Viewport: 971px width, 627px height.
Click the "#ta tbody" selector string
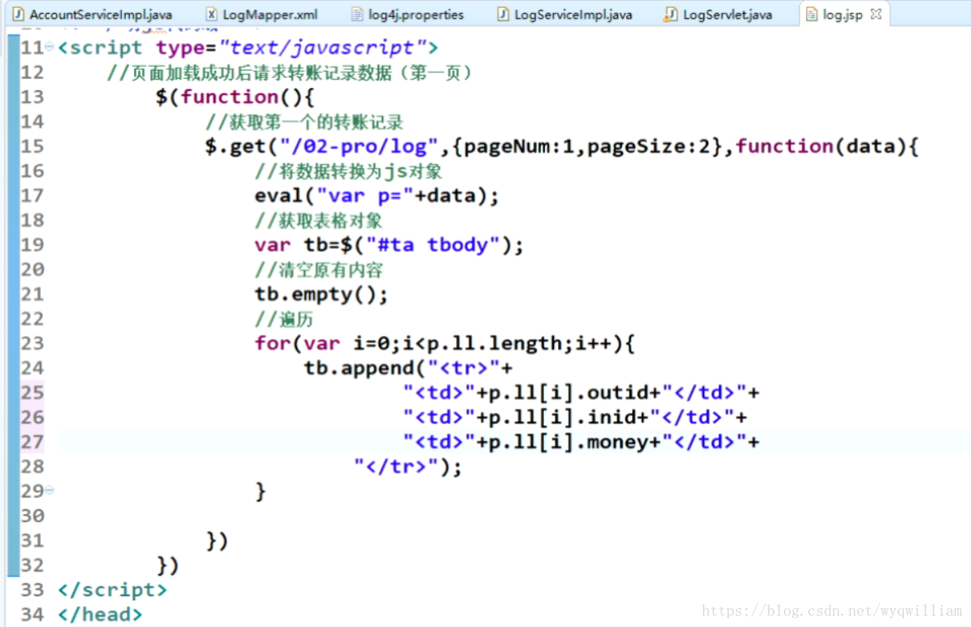pos(433,245)
